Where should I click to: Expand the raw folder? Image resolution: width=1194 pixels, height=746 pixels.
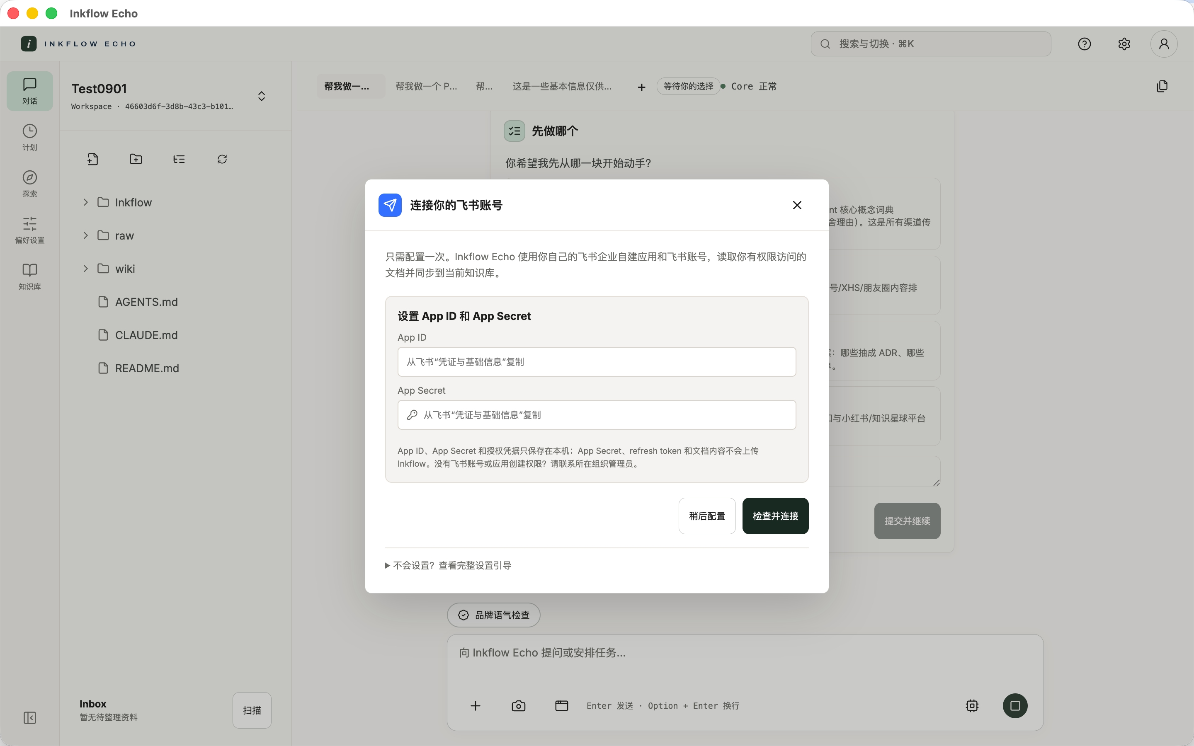click(86, 235)
